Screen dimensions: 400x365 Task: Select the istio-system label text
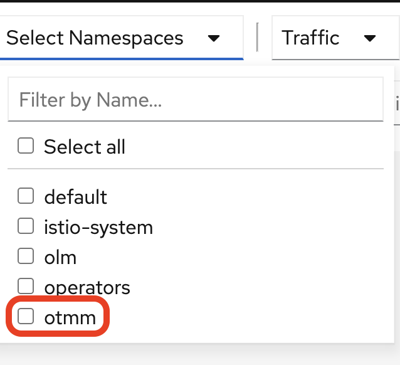coord(98,227)
